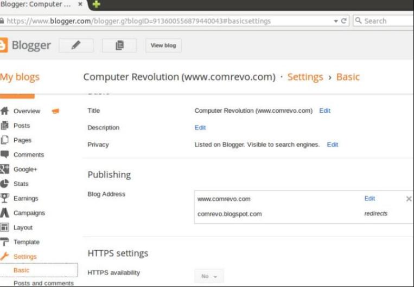Viewport: 414px width, 287px height.
Task: Click Settings in the page breadcrumb
Action: point(305,77)
